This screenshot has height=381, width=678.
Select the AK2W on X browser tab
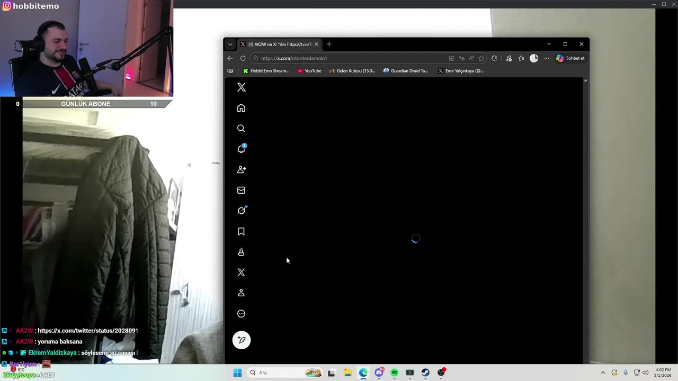280,44
